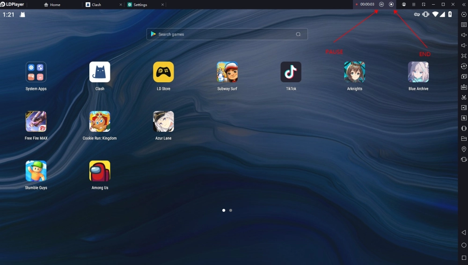This screenshot has height=265, width=468.
Task: Launch Subway Surf game
Action: 227,72
